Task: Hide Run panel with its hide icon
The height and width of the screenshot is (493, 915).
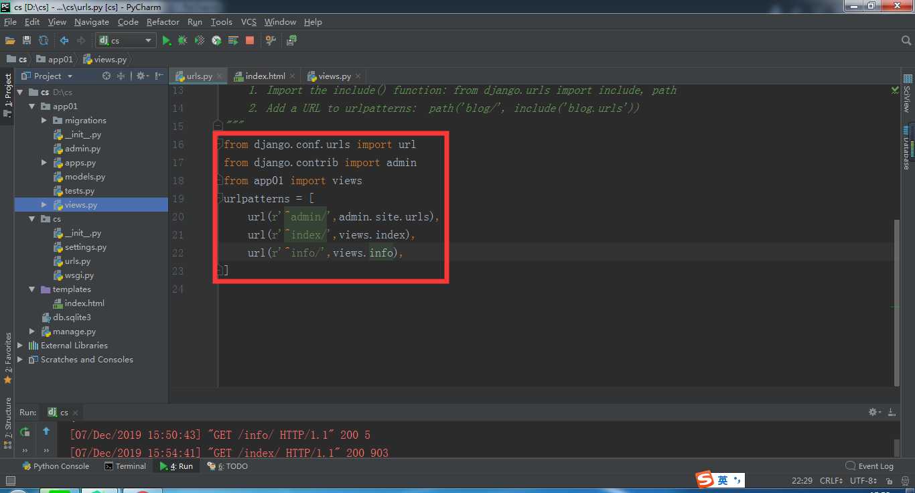Action: pos(892,412)
